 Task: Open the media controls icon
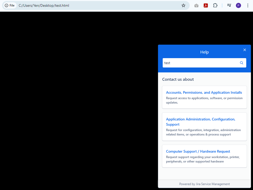229,5
